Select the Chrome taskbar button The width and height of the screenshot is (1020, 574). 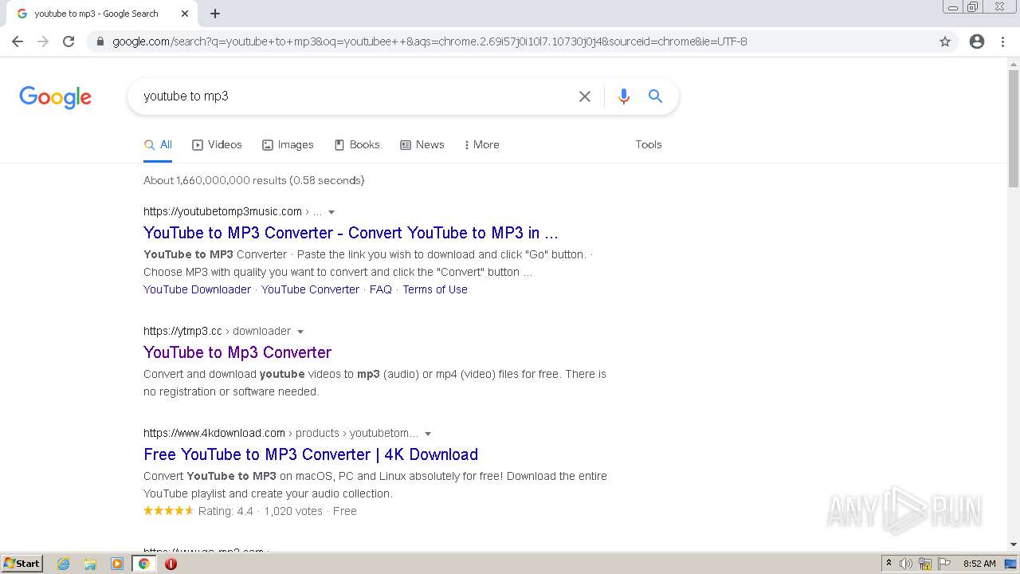coord(143,564)
